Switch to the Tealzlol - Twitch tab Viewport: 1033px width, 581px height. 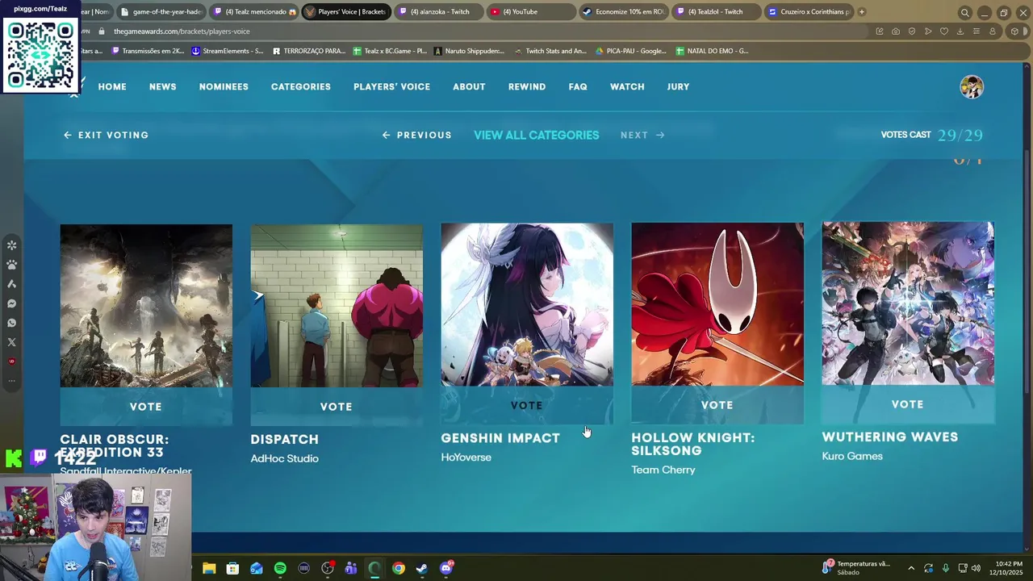click(715, 12)
